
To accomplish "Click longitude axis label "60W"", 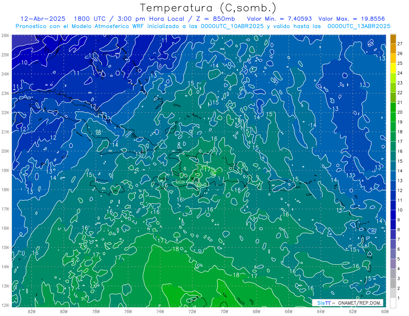I will tap(385, 311).
